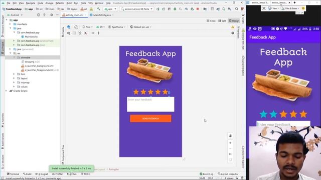Select dosa.png in drawable folder
Screen dimensions: 321x180
[30, 61]
